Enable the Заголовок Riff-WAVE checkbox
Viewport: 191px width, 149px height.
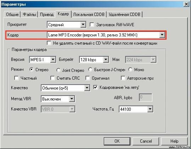pyautogui.click(x=92, y=25)
